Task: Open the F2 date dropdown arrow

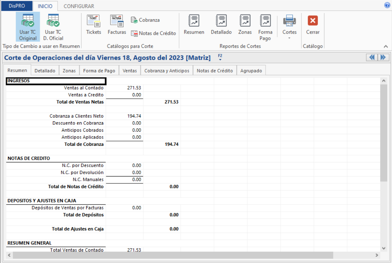Action: pyautogui.click(x=220, y=59)
